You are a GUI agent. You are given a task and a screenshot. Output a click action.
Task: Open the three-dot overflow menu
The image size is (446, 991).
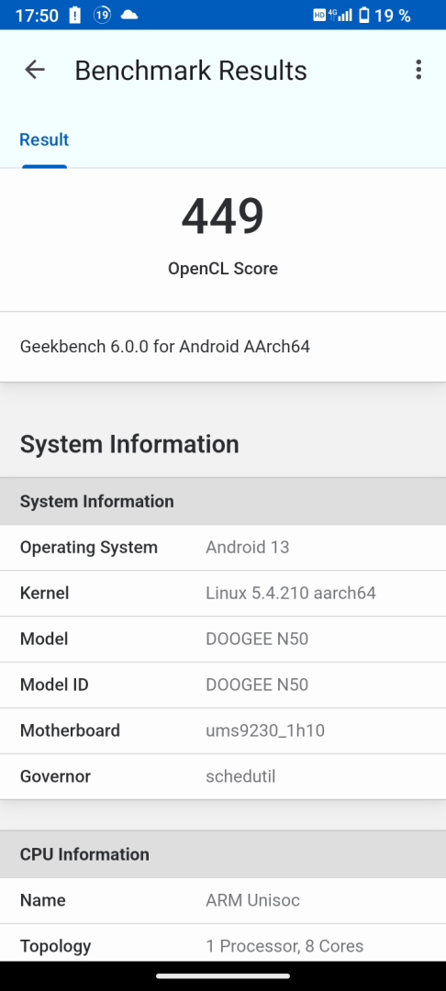(418, 70)
